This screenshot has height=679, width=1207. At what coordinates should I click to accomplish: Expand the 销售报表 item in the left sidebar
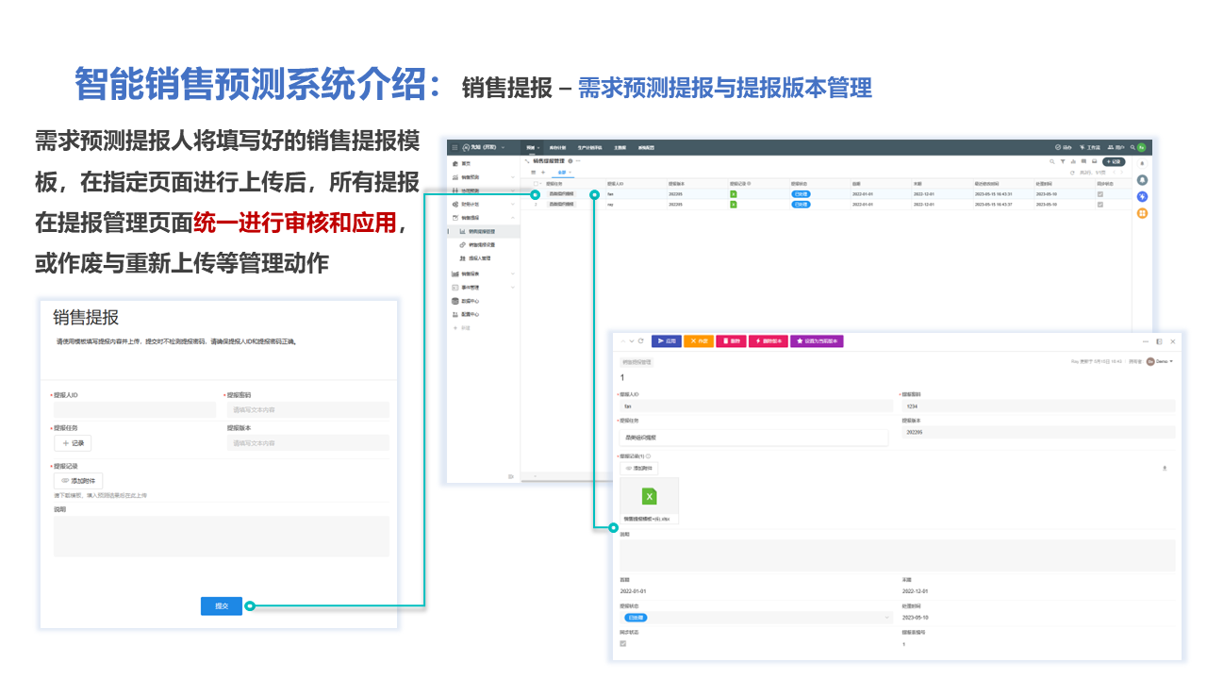483,273
